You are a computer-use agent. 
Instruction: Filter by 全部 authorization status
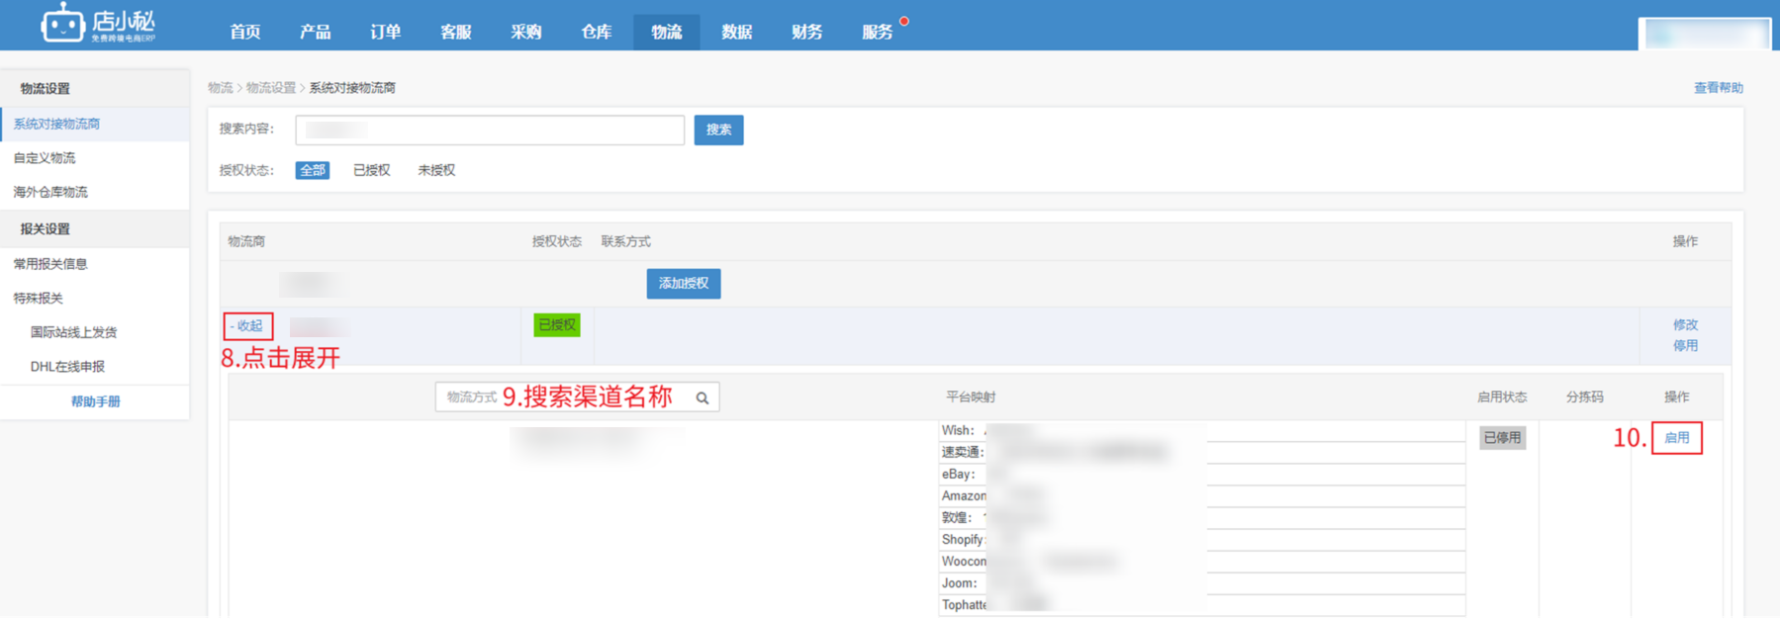(312, 170)
